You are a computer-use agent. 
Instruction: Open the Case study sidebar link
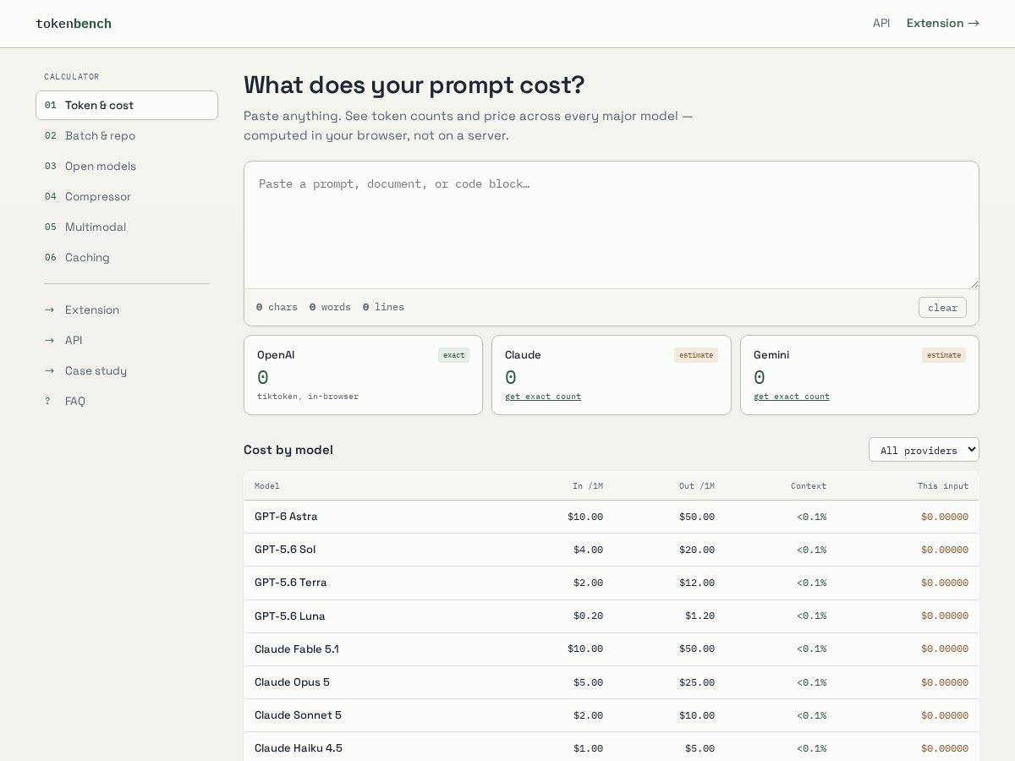127,371
